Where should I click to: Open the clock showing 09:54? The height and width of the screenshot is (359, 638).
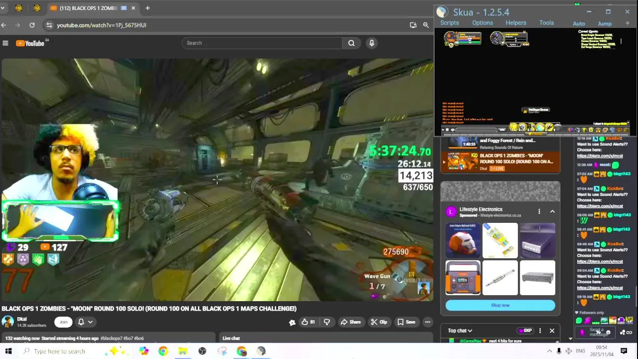click(602, 351)
